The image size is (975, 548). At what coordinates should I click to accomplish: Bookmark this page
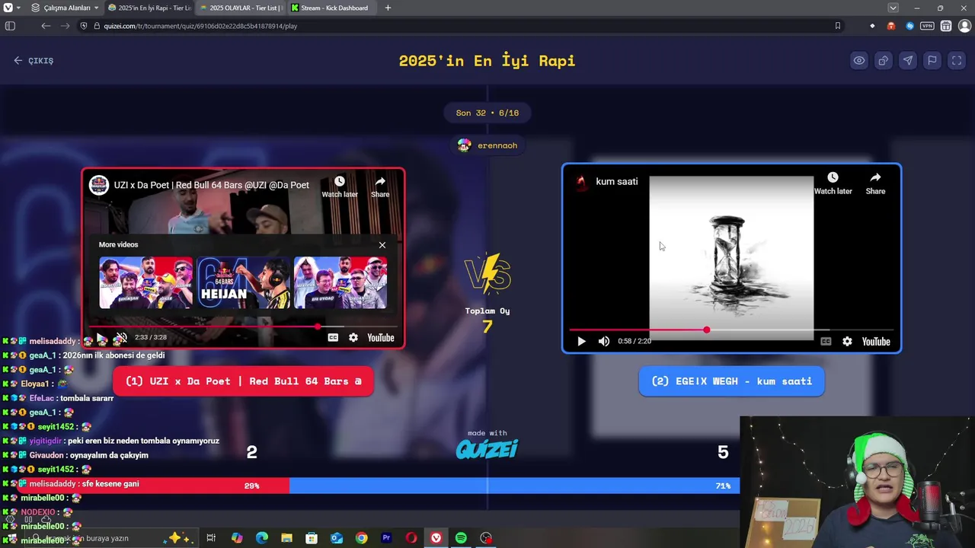pos(837,26)
